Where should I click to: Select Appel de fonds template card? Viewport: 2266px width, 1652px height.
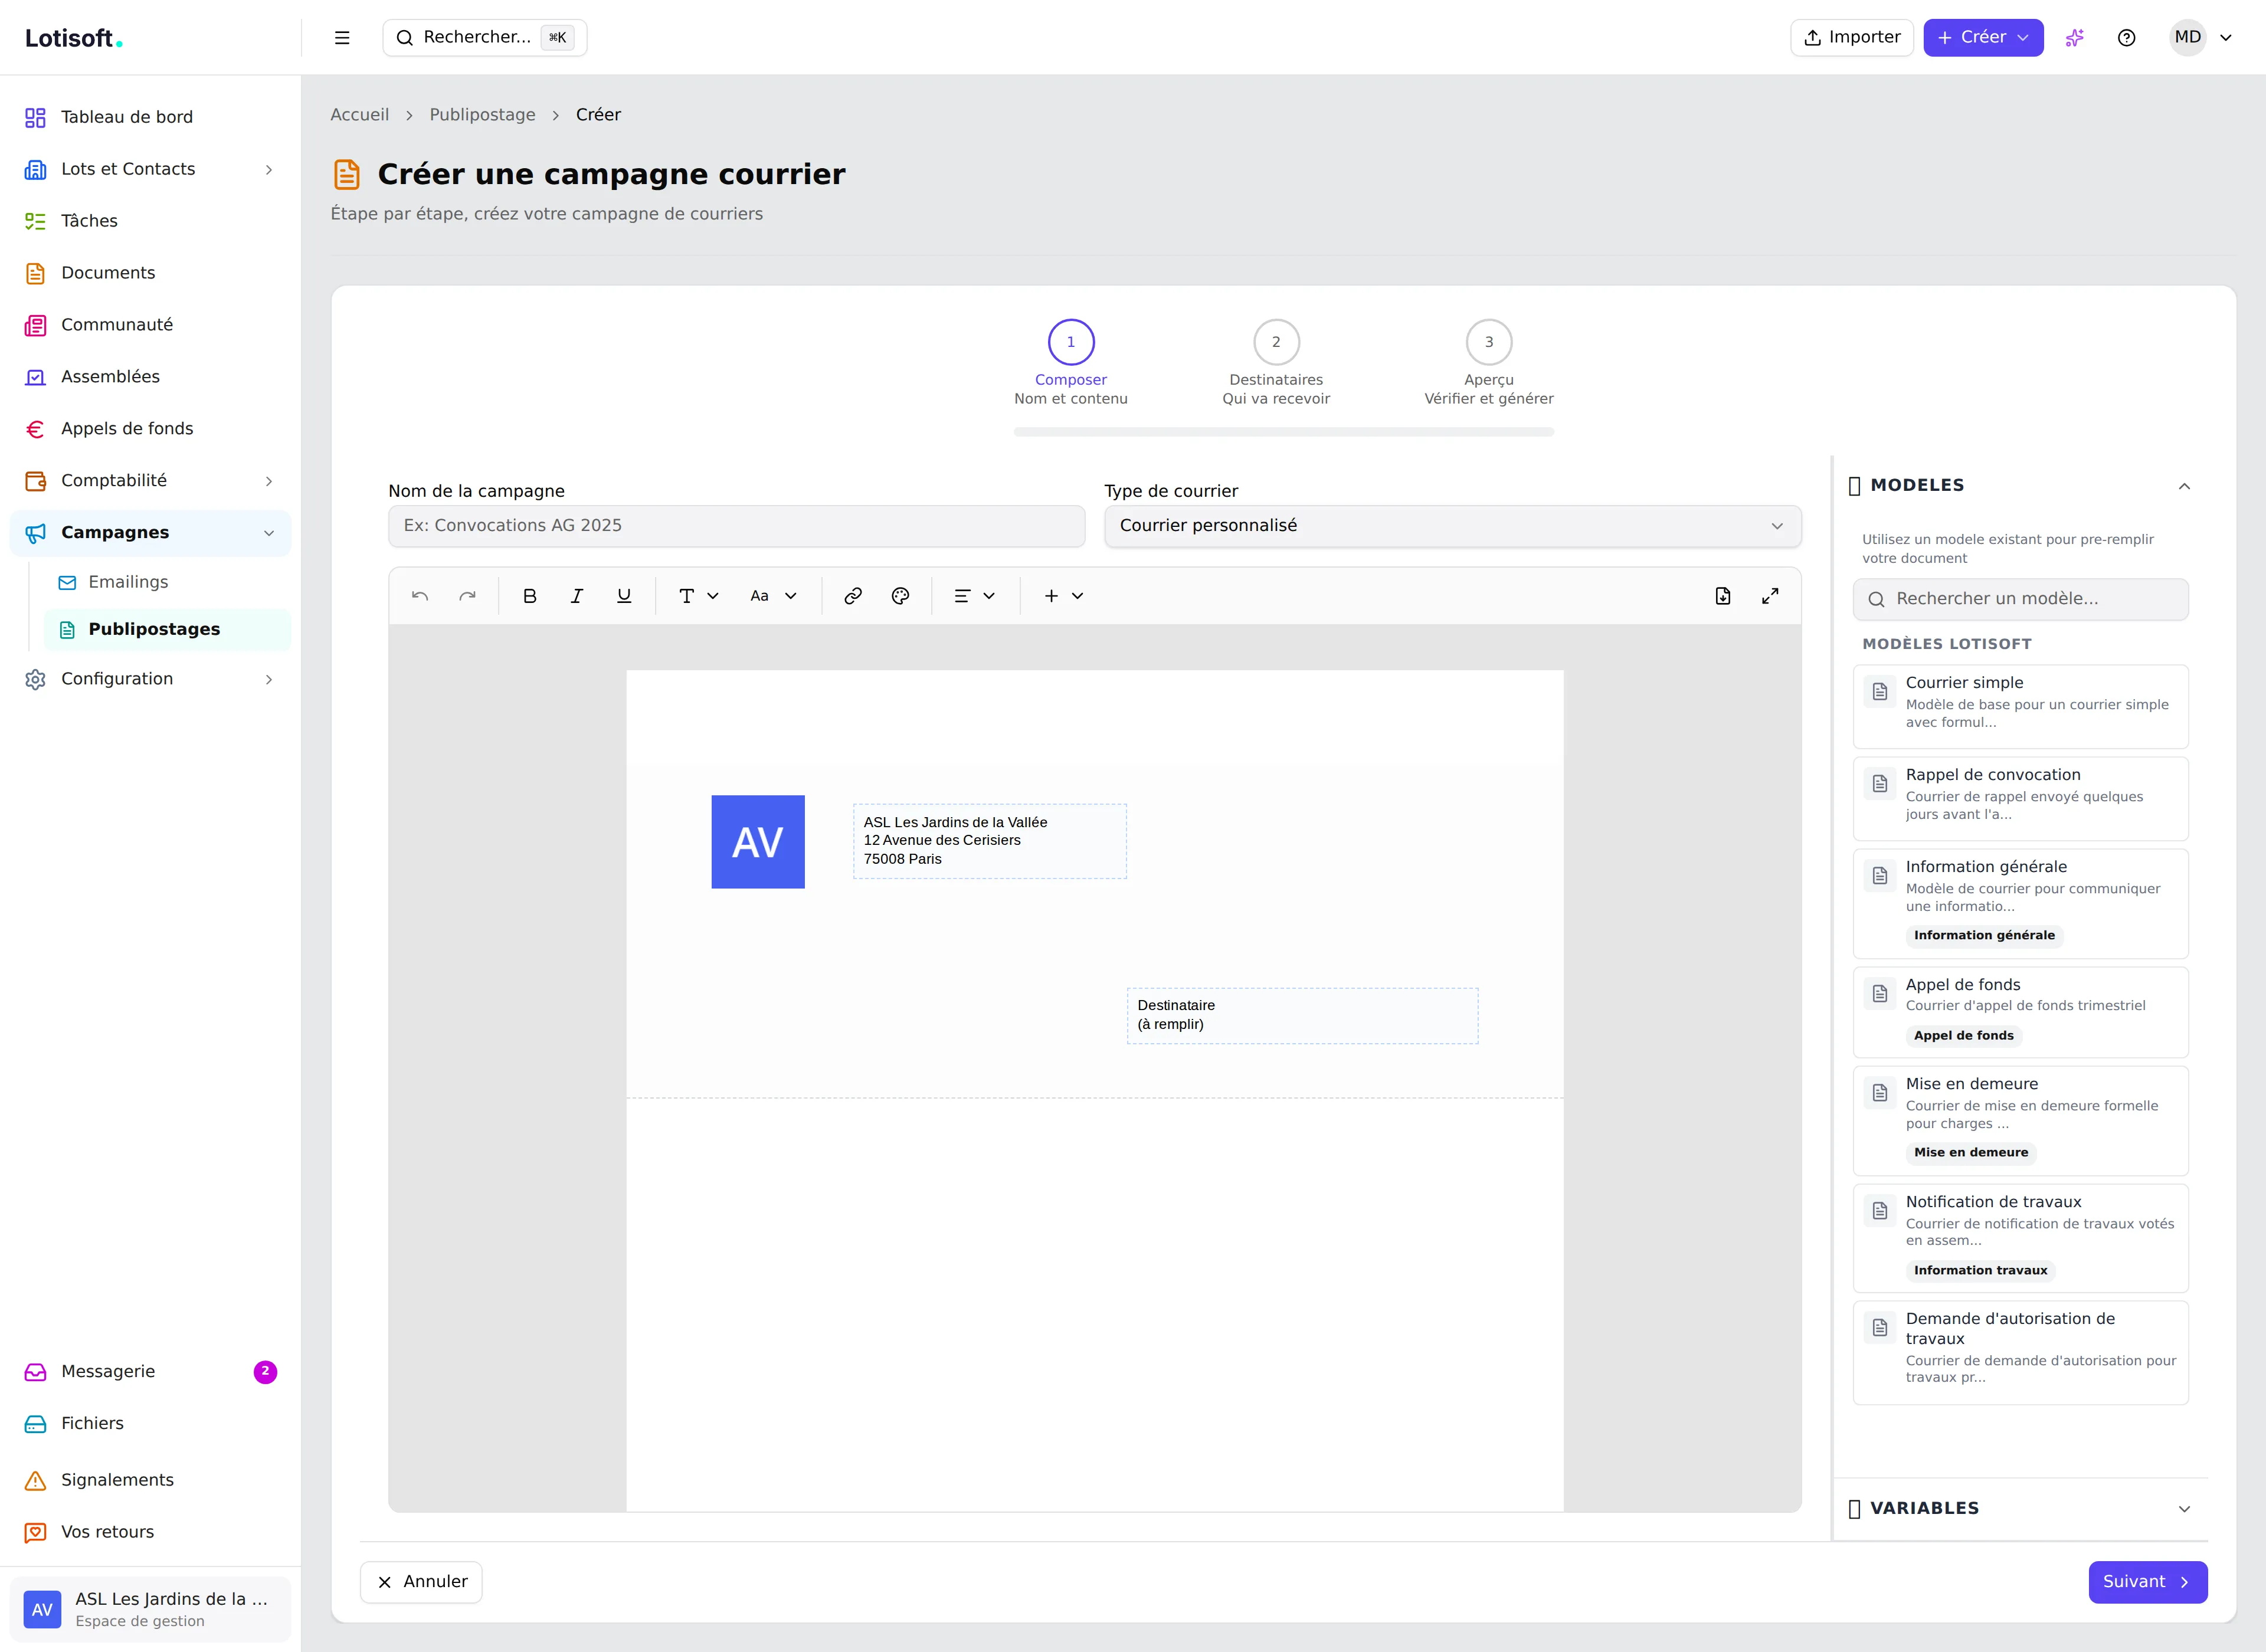[2020, 1012]
